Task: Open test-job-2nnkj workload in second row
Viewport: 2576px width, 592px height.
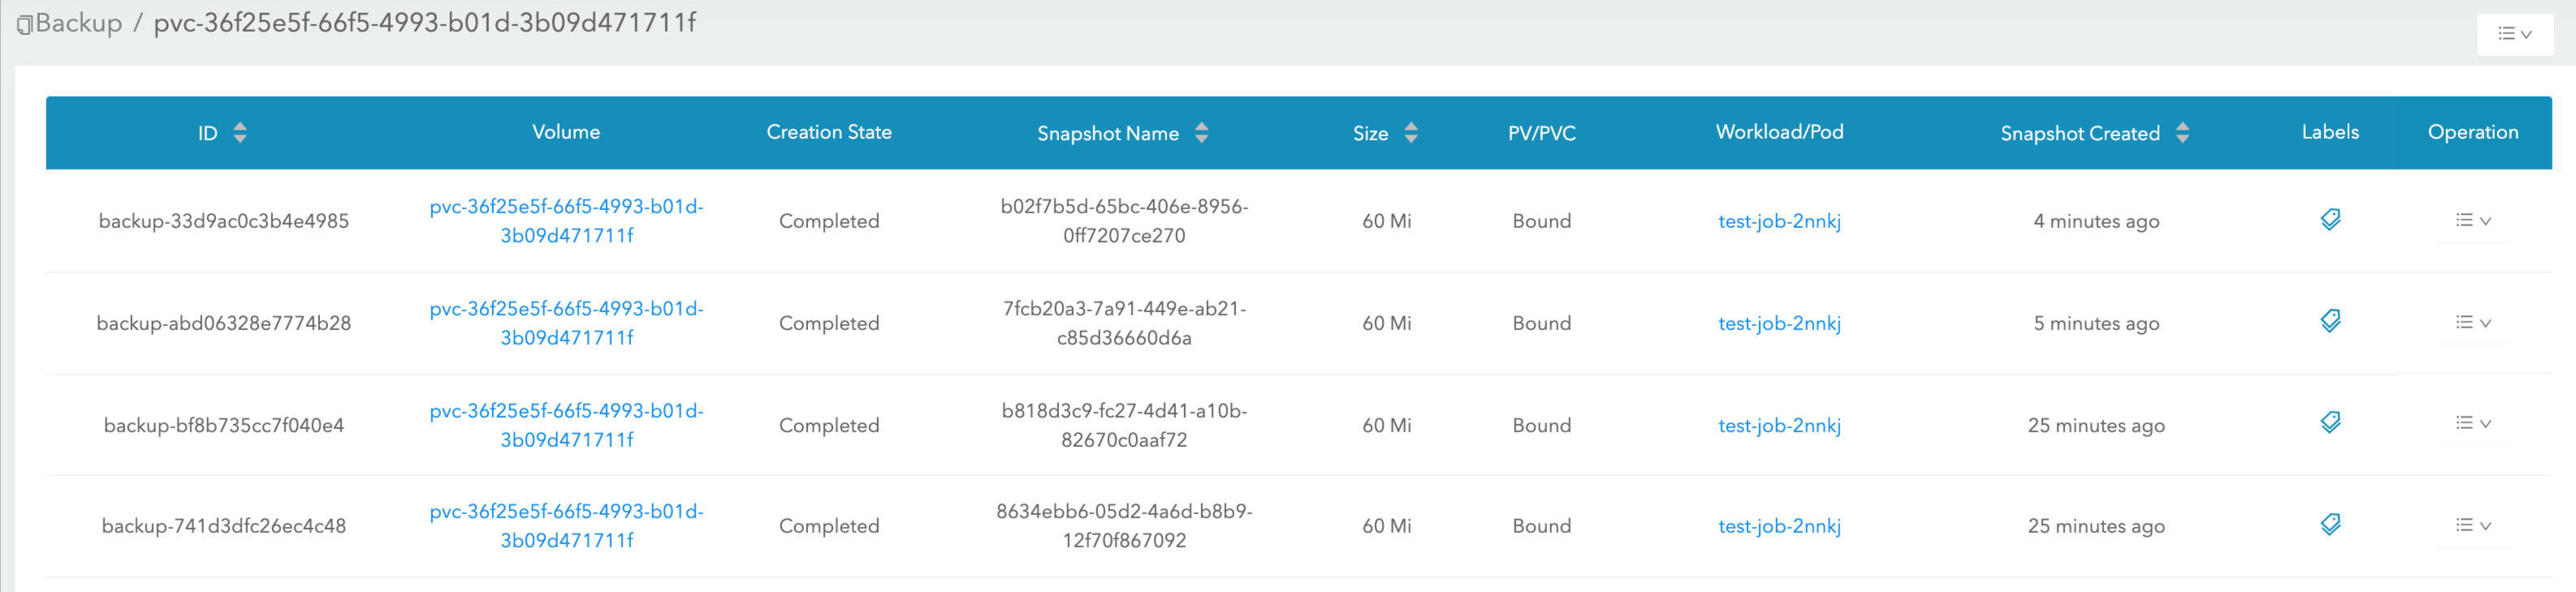Action: click(1779, 323)
